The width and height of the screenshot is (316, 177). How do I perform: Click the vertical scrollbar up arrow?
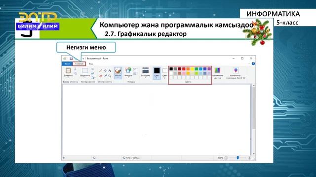(x=254, y=86)
